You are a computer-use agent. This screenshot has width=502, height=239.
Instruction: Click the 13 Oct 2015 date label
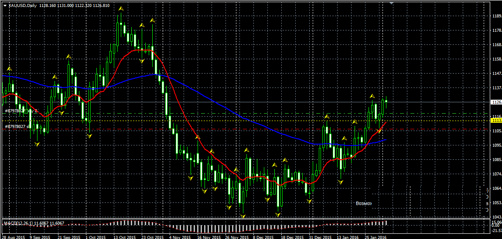click(125, 237)
